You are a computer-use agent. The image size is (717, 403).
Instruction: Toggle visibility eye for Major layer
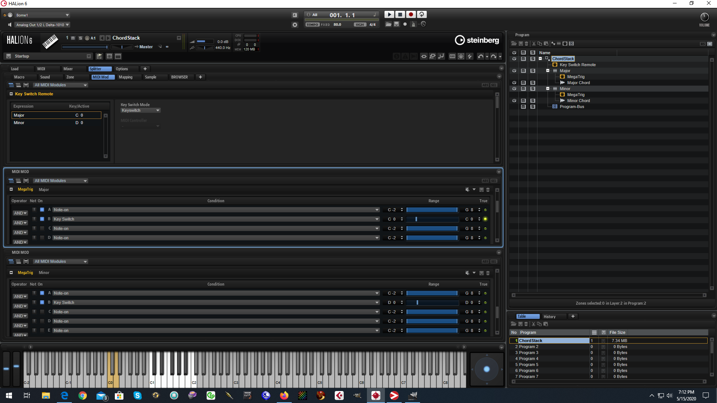tap(514, 71)
